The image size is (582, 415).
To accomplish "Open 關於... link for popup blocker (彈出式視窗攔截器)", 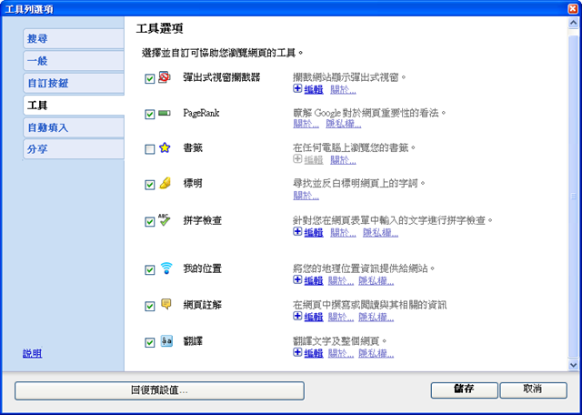I will pos(343,89).
